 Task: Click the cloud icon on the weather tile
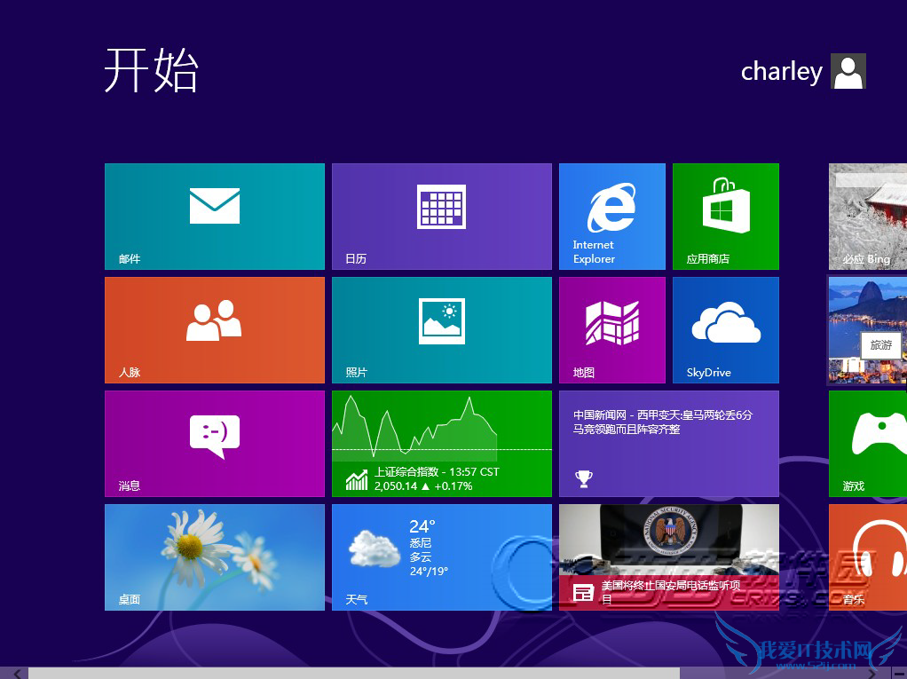[x=375, y=549]
